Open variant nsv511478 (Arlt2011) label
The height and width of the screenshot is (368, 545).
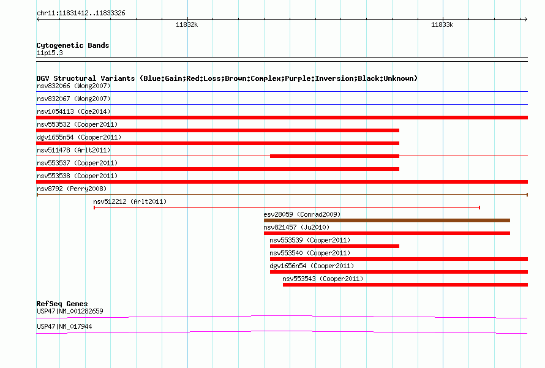[73, 150]
